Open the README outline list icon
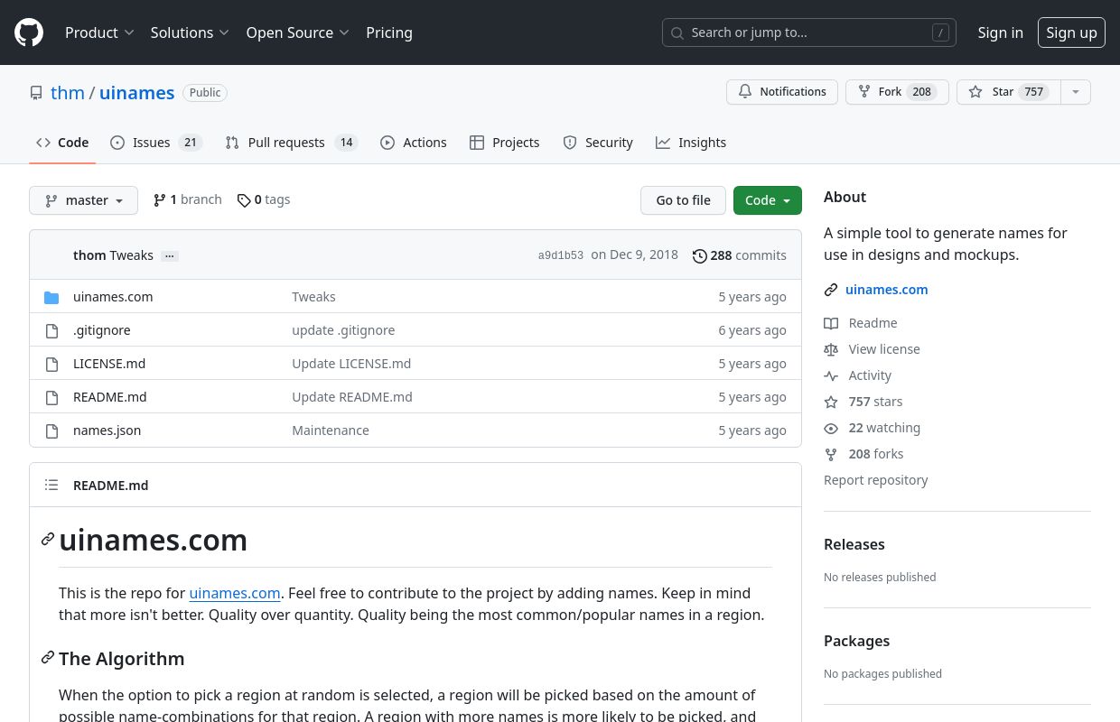Screen dimensions: 1120x722 [51, 486]
